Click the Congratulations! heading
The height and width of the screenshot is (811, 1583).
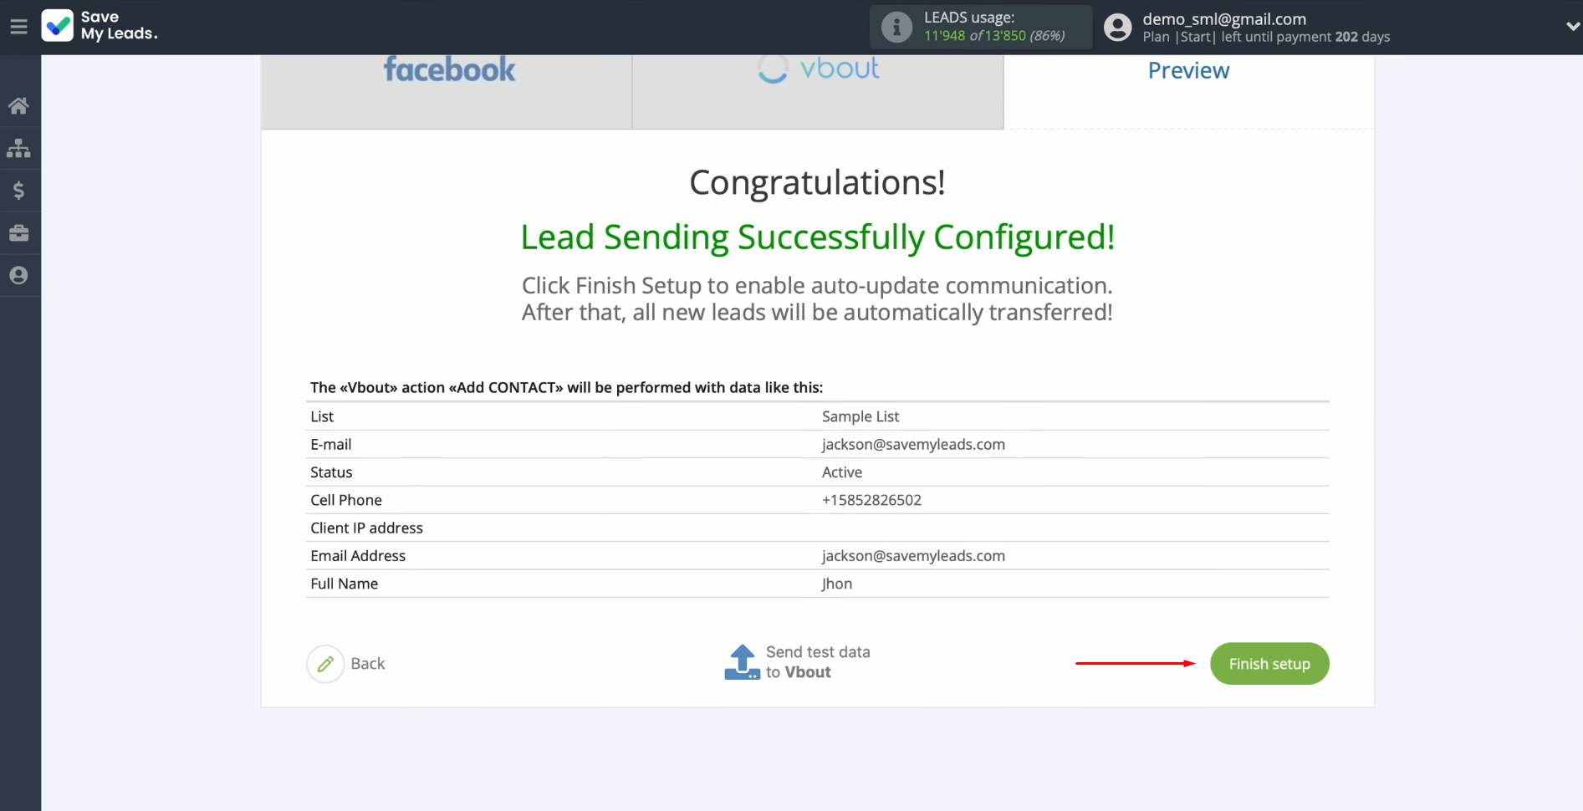[x=817, y=182]
